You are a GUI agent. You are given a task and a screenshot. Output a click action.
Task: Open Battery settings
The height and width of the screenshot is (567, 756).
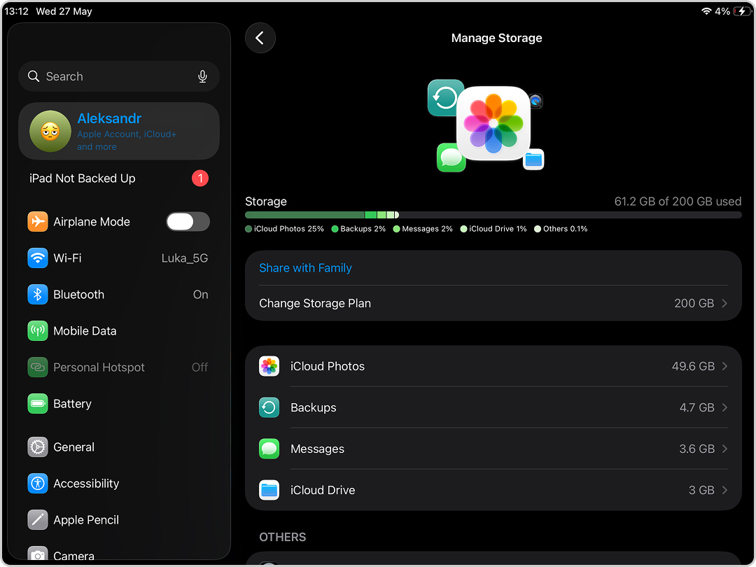118,404
